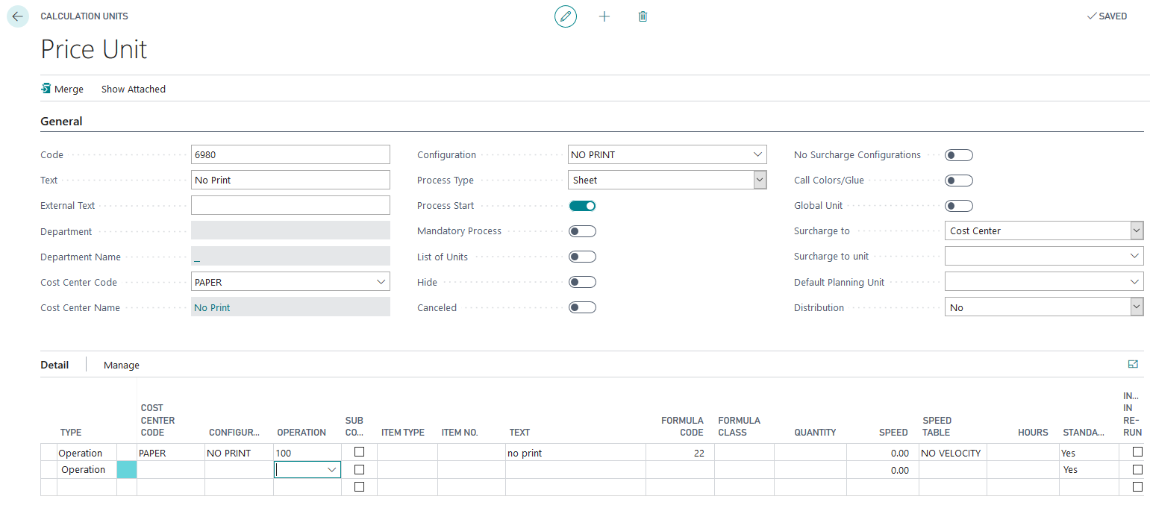Screen dimensions: 1150x505
Task: Go back with the arrow icon
Action: click(17, 16)
